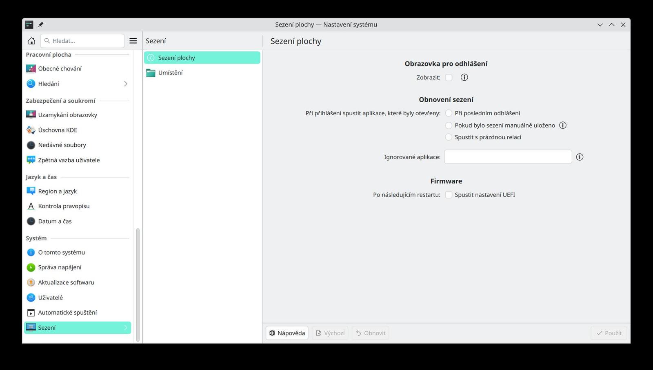Click the Nápověda button
This screenshot has height=370, width=653.
point(287,333)
